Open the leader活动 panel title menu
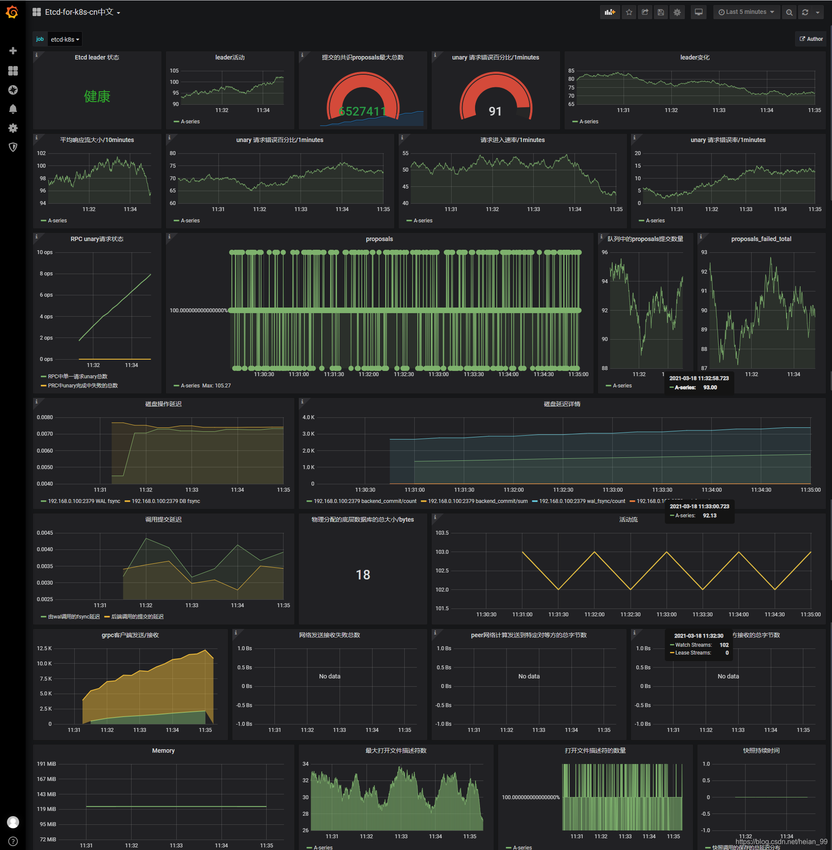The height and width of the screenshot is (850, 832). [230, 57]
